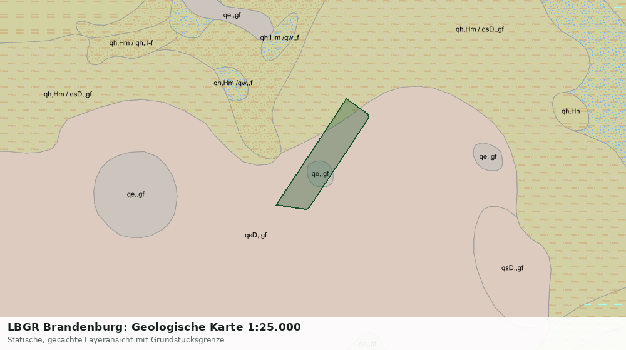Viewport: 626px width, 350px height.
Task: Click the qh,Hm / qsD,,gf label in the upper right
Action: point(480,29)
